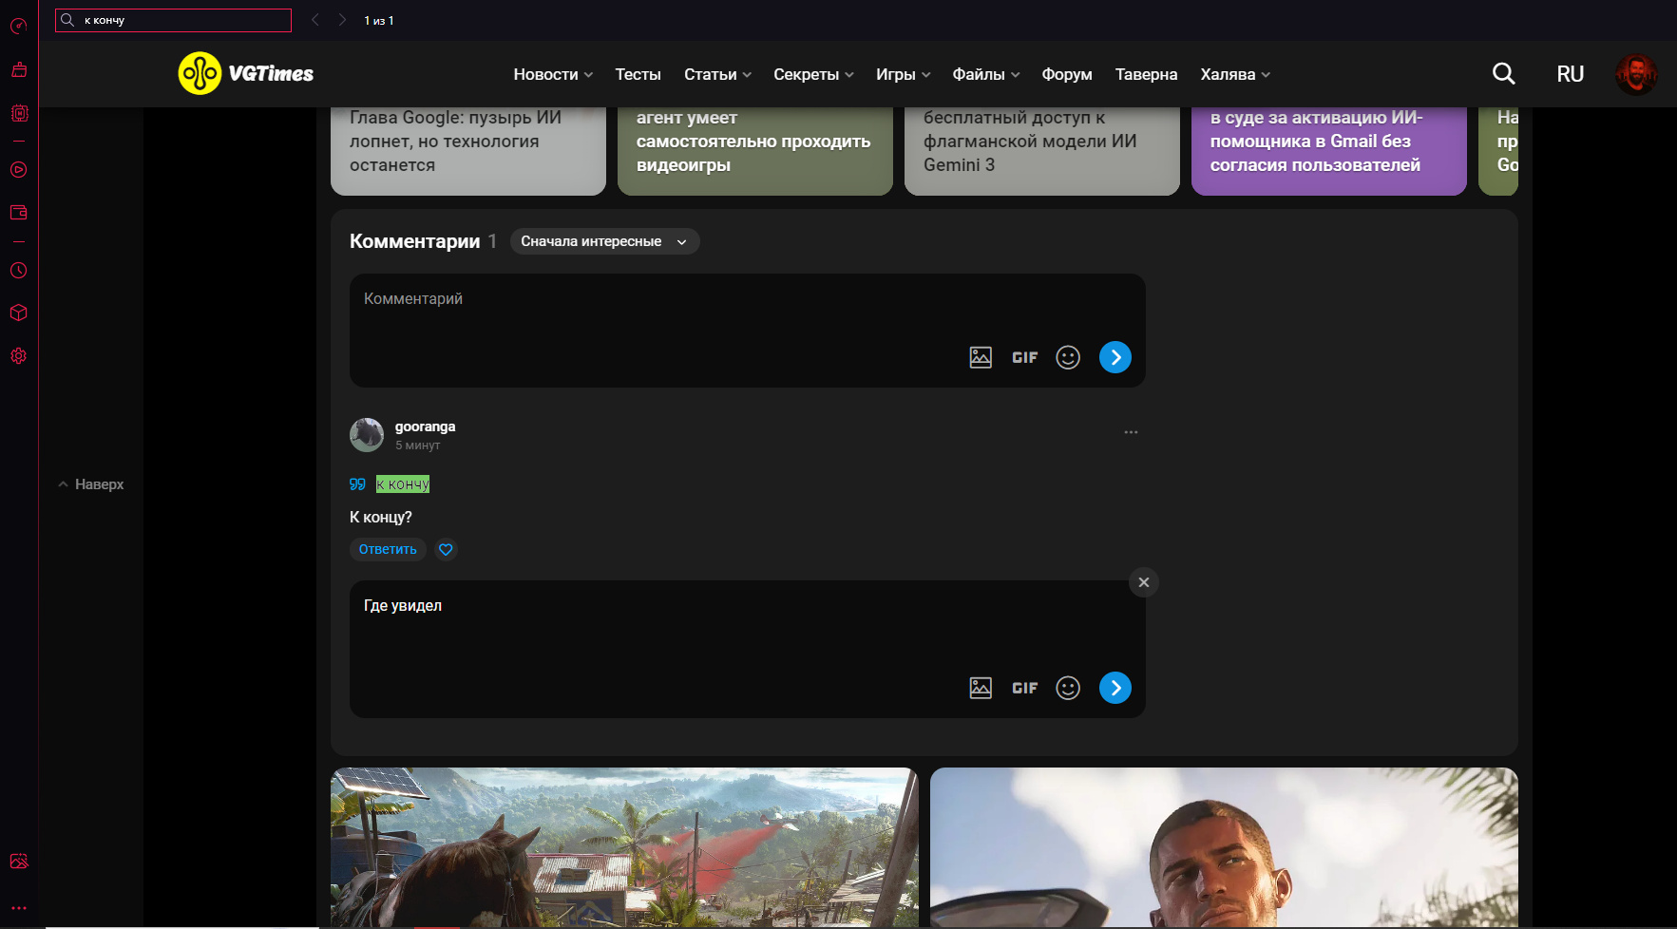
Task: Click the VGTimes logo
Action: point(246,74)
